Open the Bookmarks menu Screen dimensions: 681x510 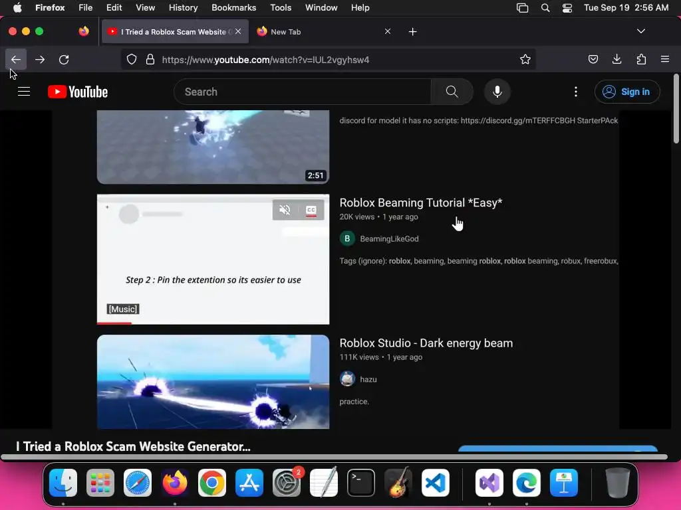233,7
